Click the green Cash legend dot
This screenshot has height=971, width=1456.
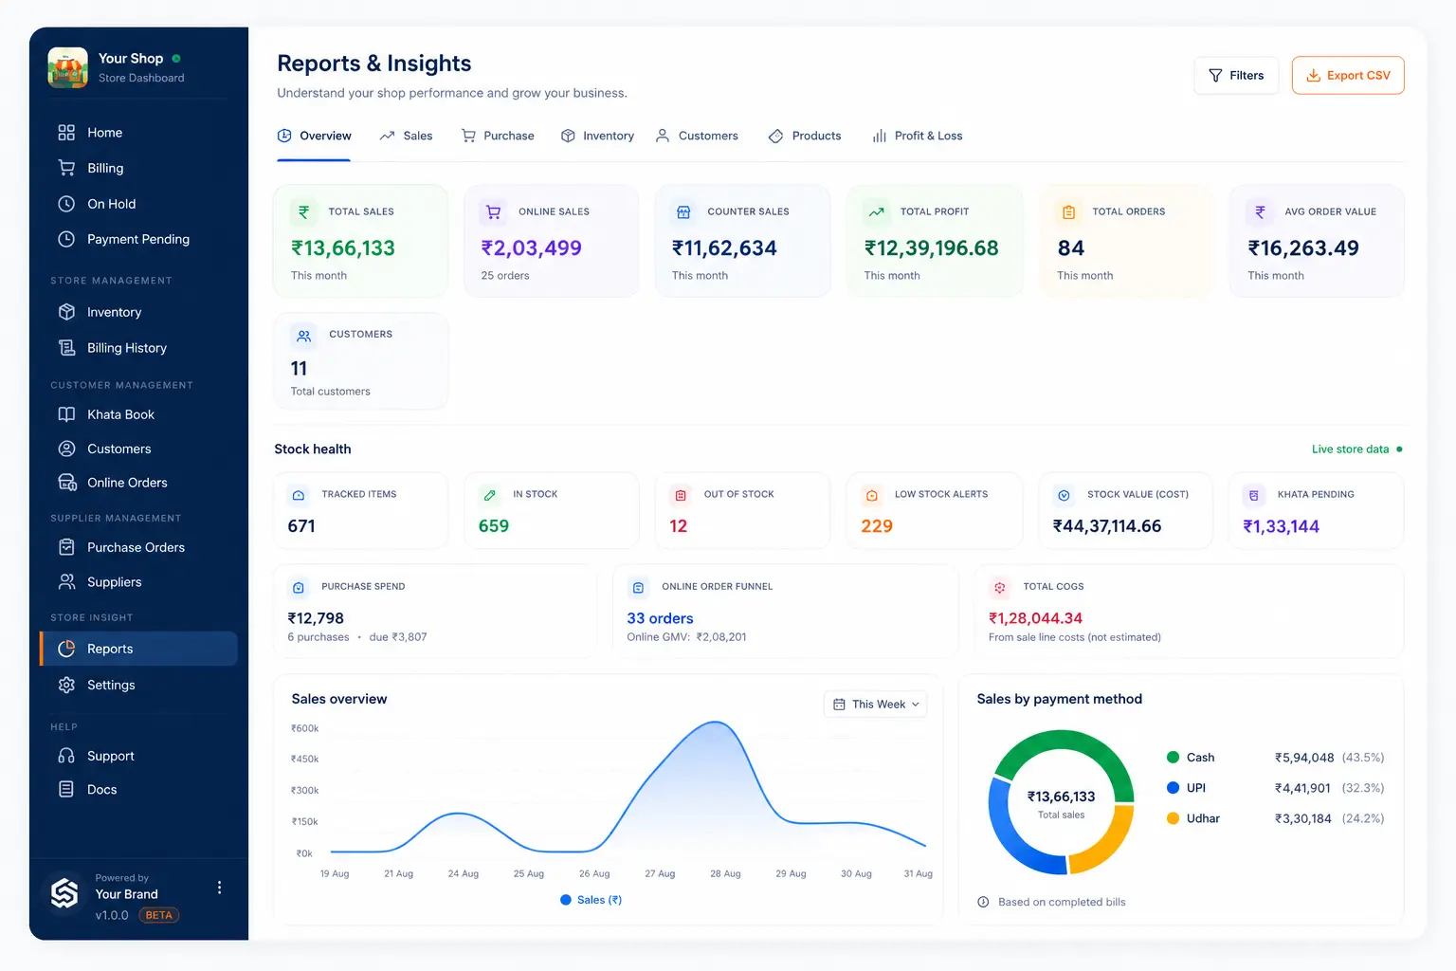pyautogui.click(x=1173, y=757)
